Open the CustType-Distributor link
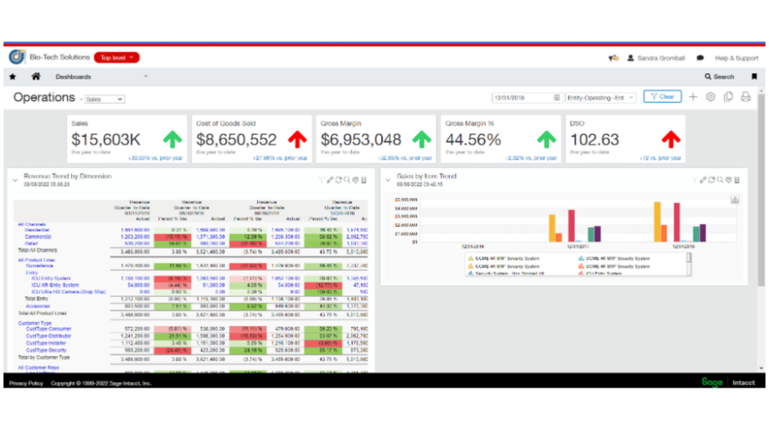Viewport: 769px width, 432px height. tap(49, 336)
